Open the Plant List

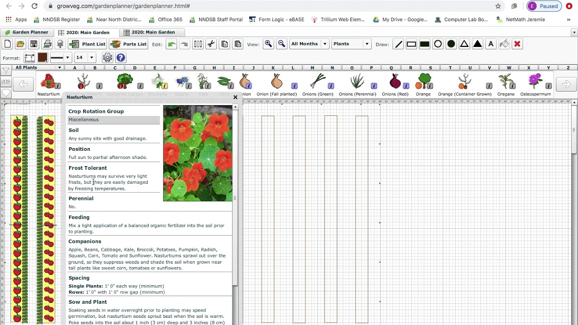coord(88,44)
